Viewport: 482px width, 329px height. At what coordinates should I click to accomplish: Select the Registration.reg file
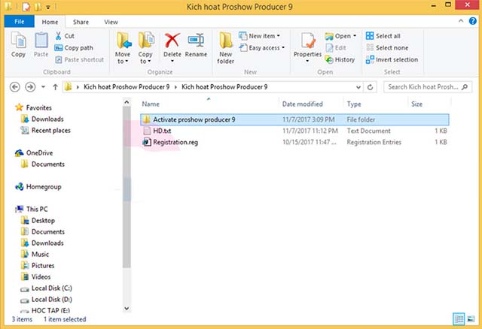tap(175, 141)
